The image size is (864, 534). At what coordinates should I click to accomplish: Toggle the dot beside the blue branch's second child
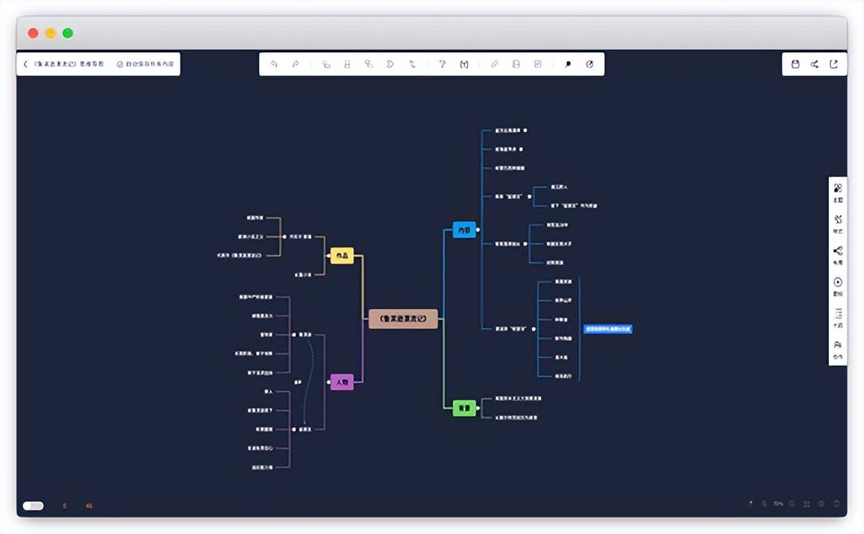pos(521,149)
